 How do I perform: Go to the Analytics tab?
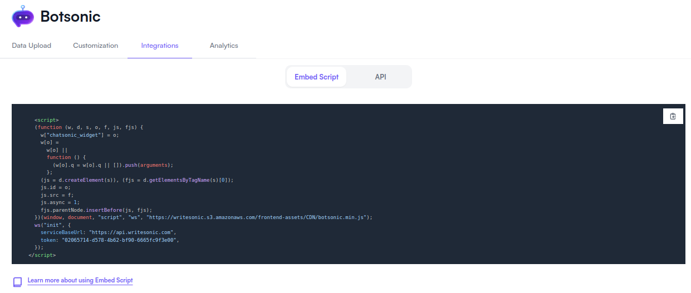[x=224, y=46]
